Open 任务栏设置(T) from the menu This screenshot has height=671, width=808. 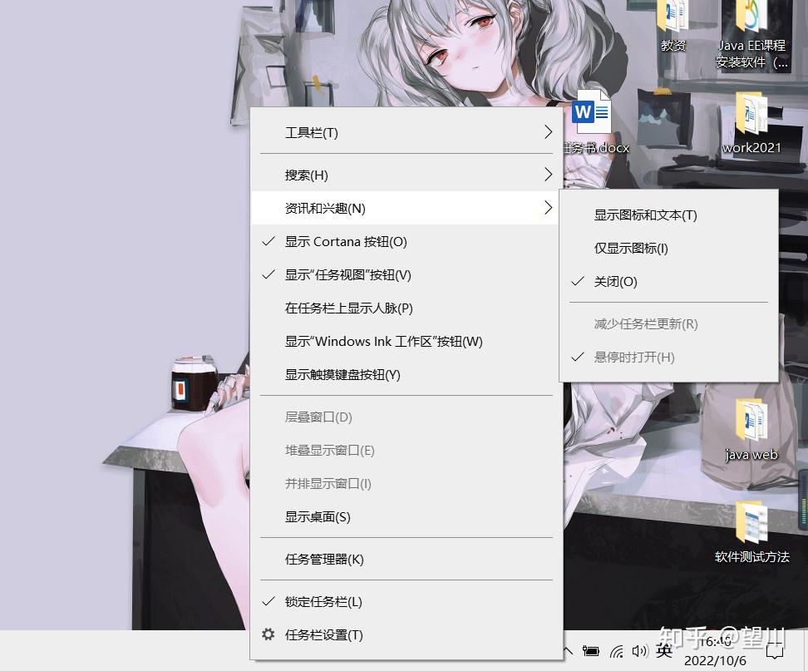pos(406,635)
